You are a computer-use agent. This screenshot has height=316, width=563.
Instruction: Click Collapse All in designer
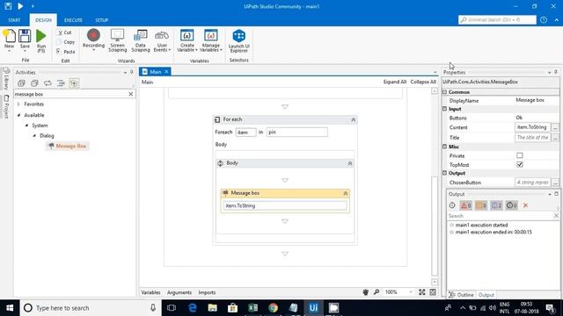[423, 82]
